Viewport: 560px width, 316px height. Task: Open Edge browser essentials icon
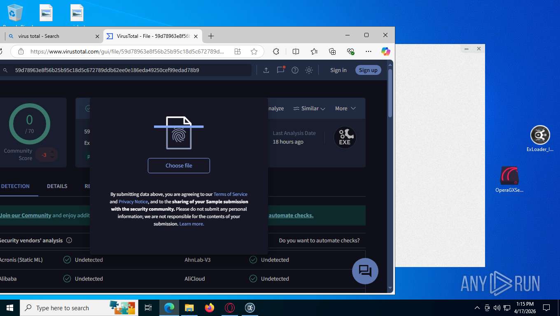(x=350, y=51)
